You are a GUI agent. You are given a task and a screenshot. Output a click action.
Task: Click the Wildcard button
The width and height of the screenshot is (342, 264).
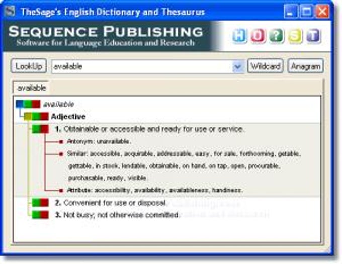pos(266,66)
